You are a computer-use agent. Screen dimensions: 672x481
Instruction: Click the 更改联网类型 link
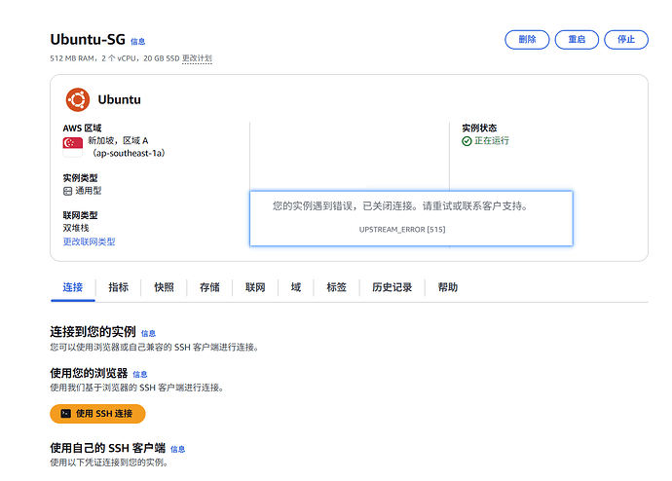pos(89,241)
